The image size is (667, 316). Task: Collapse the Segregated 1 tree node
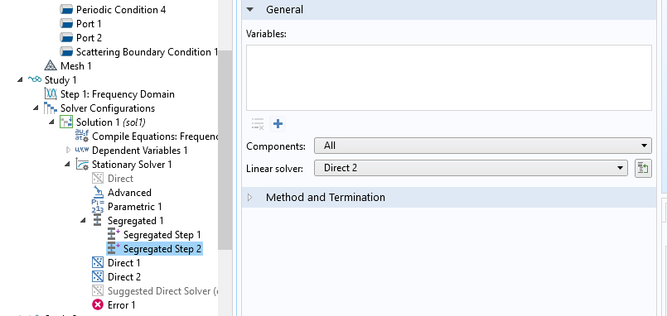[x=84, y=220]
